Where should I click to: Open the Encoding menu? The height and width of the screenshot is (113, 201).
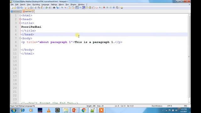[x=36, y=4]
